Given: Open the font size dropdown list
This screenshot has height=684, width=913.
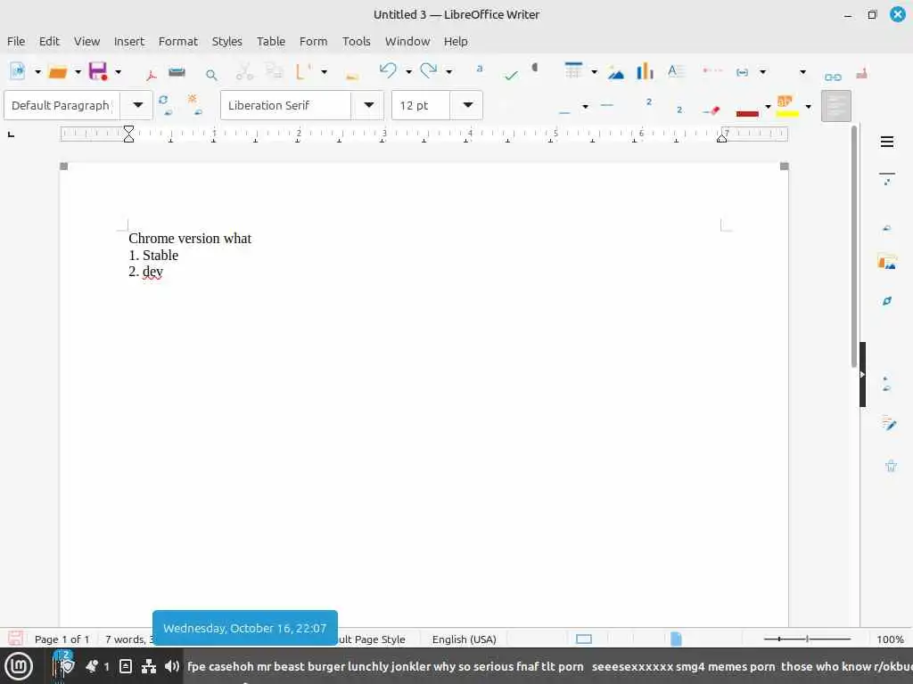Looking at the screenshot, I should click(467, 105).
